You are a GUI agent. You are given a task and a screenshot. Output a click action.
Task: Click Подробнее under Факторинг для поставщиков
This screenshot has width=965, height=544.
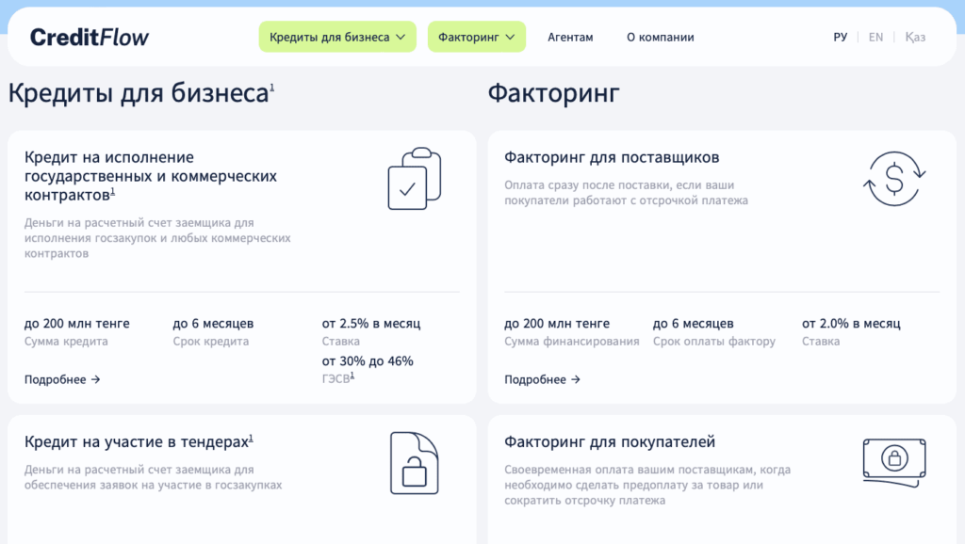tap(542, 380)
